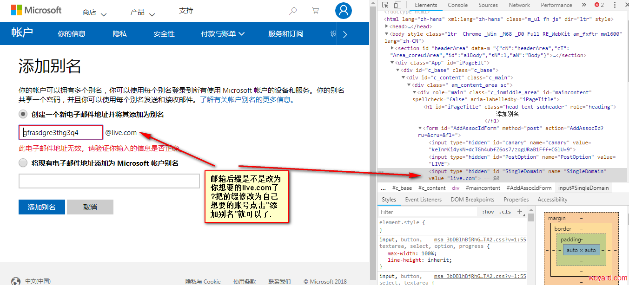Collapse the div id c_content node
629x285 pixels.
[404, 78]
